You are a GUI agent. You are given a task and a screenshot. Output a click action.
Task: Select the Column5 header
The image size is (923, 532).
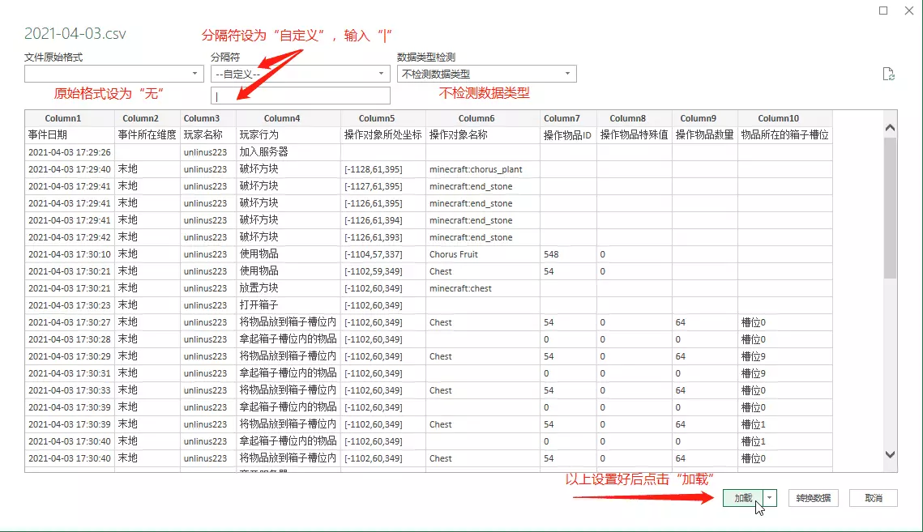(383, 118)
